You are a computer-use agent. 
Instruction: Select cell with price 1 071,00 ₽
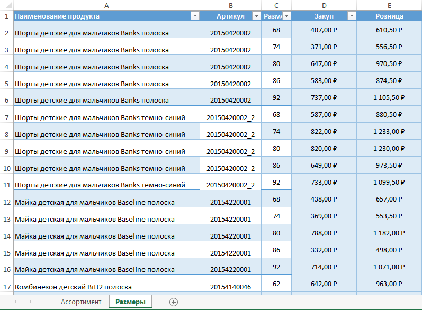[389, 267]
